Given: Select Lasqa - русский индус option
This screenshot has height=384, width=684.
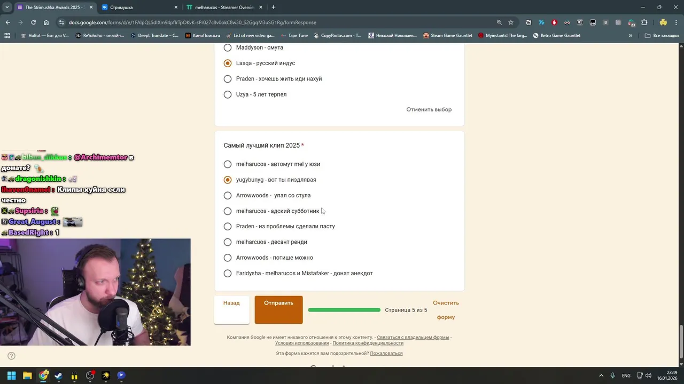Looking at the screenshot, I should coord(228,63).
